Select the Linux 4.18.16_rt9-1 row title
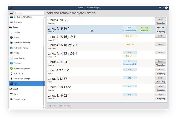 61,37
